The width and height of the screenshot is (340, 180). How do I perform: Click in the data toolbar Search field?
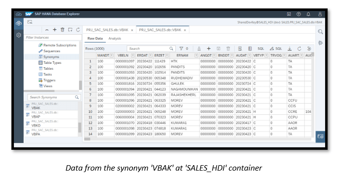[151, 48]
